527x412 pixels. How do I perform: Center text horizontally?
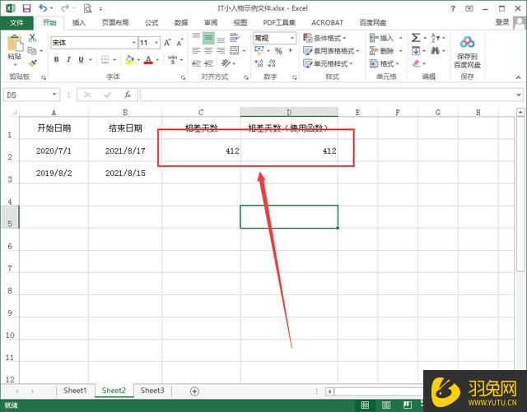coord(208,51)
